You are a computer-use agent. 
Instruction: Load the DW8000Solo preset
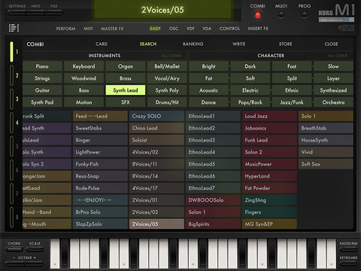coord(213,200)
